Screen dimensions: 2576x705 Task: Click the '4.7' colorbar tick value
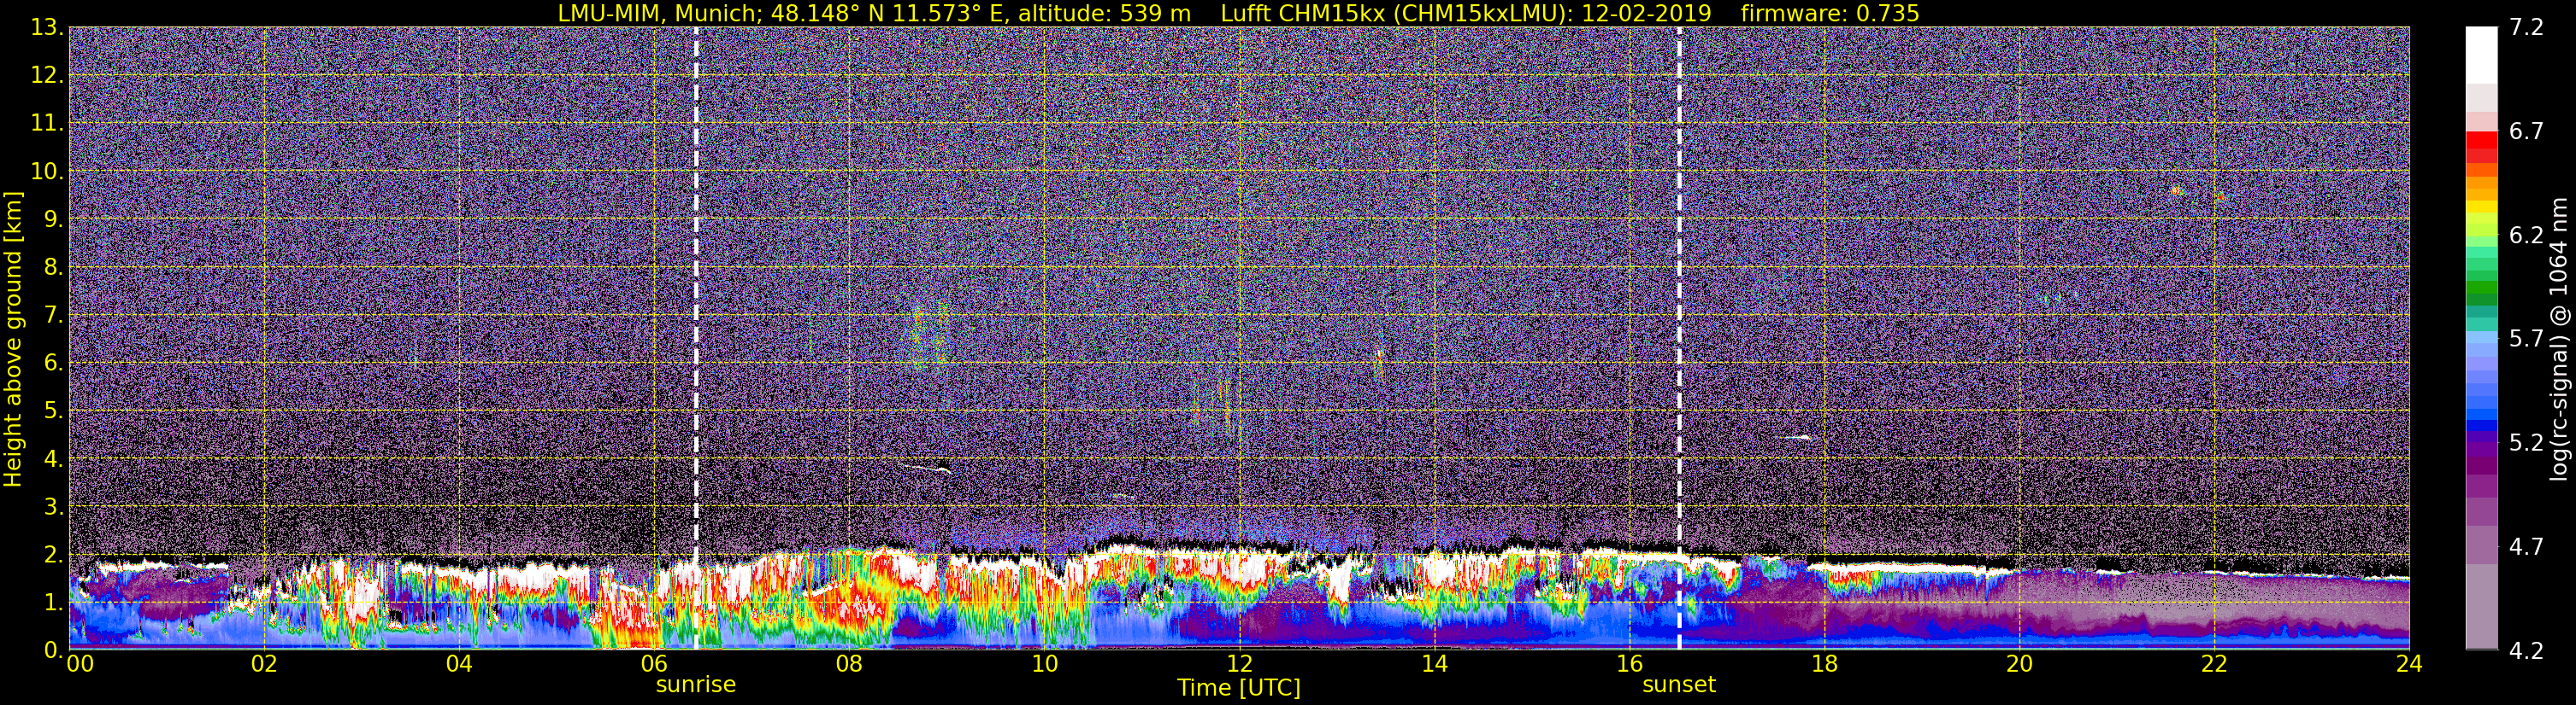tap(2526, 546)
